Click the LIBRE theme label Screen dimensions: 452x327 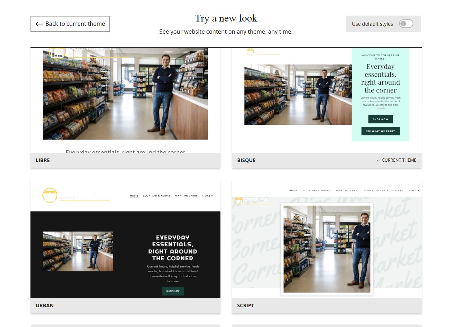pos(43,160)
